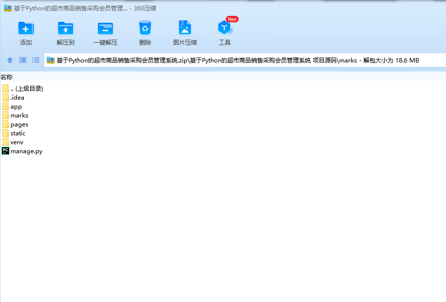This screenshot has width=446, height=302.
Task: Select the static folder
Action: pyautogui.click(x=14, y=133)
